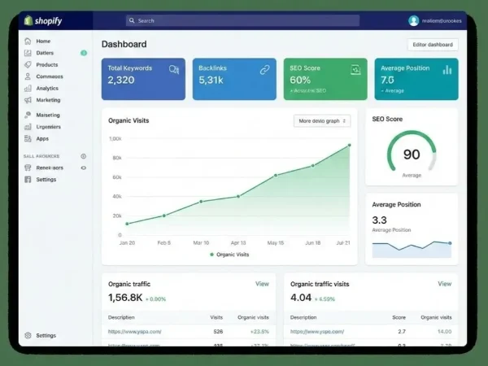Click the Editor dashboard button
The width and height of the screenshot is (488, 366).
click(x=432, y=45)
